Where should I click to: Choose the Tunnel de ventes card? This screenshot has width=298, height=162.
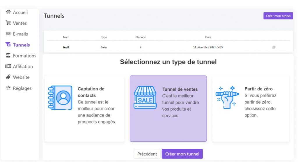[168, 109]
